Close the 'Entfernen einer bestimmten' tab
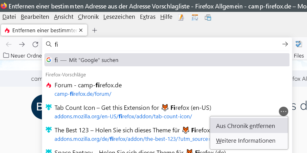Image resolution: width=307 pixels, height=153 pixels. point(81,30)
